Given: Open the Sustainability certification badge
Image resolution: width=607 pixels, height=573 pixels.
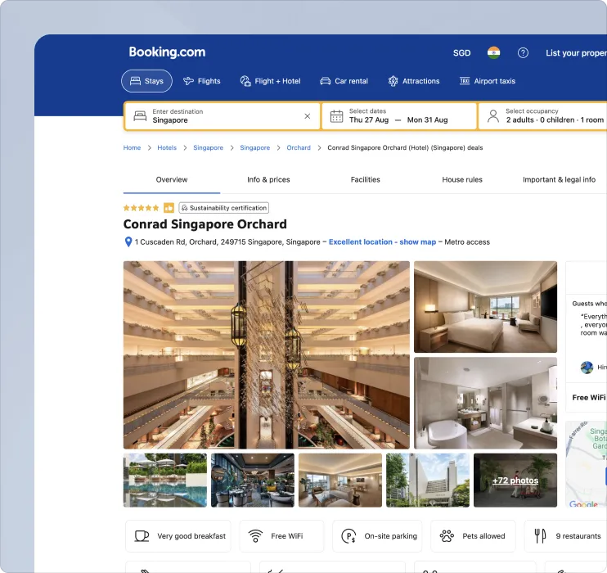Looking at the screenshot, I should tap(224, 208).
